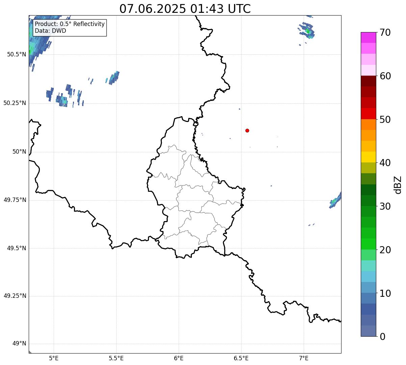Pick the bright red colorbar swatch above 50

tap(369, 114)
